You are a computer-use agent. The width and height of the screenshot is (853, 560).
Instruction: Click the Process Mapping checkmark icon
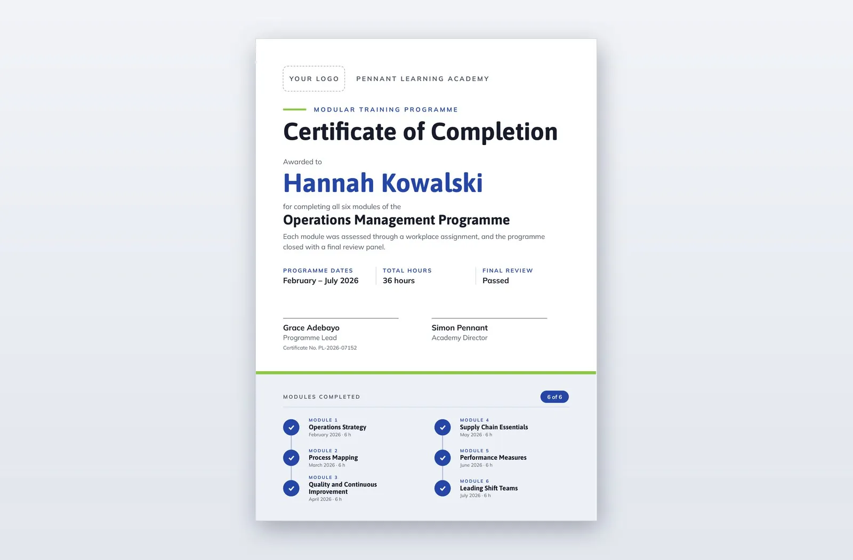click(291, 458)
